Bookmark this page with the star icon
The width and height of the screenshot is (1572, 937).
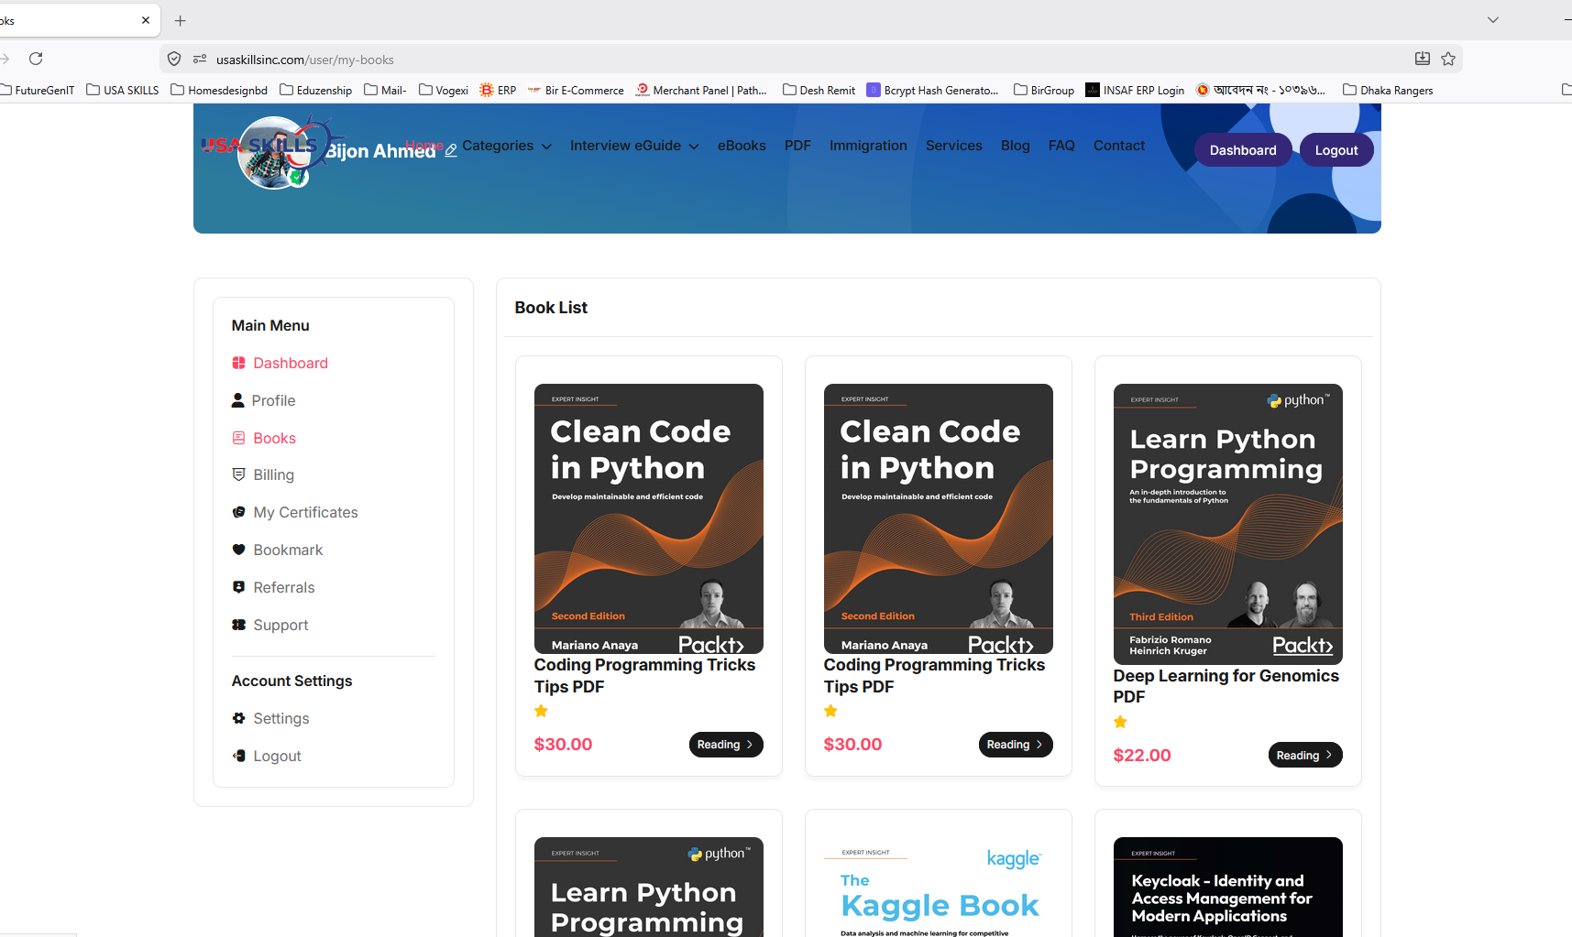(1448, 59)
